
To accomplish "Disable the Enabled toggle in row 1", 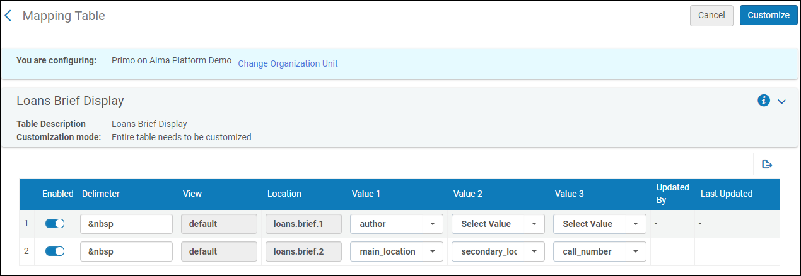I will pyautogui.click(x=55, y=224).
